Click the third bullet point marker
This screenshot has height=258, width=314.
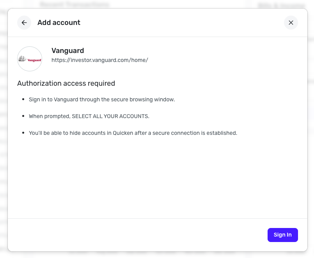point(23,133)
